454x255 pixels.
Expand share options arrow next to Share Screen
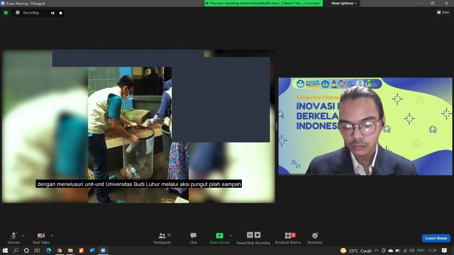[x=231, y=236]
